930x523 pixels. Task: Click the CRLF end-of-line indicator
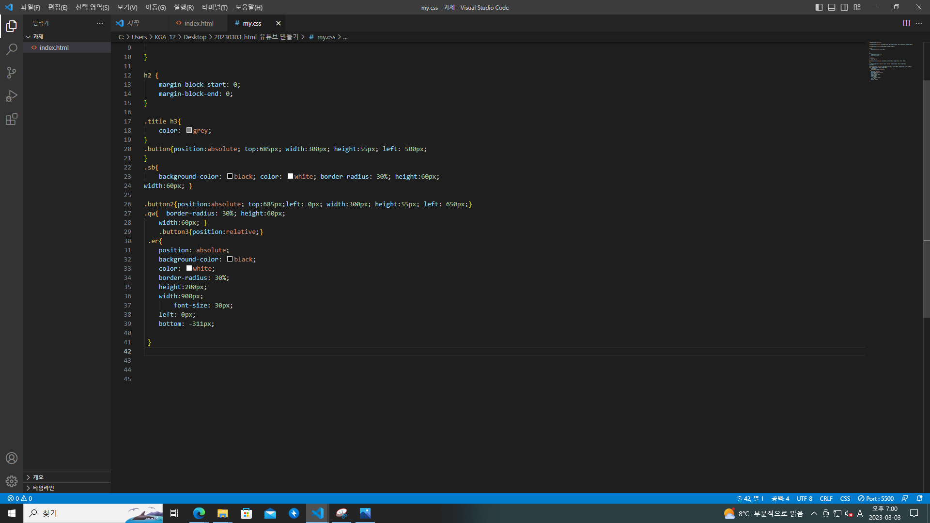826,498
